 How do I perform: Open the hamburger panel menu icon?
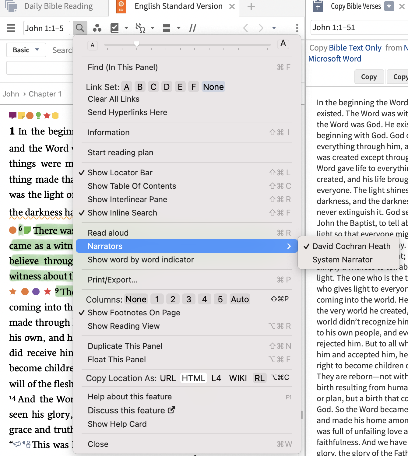[x=11, y=28]
